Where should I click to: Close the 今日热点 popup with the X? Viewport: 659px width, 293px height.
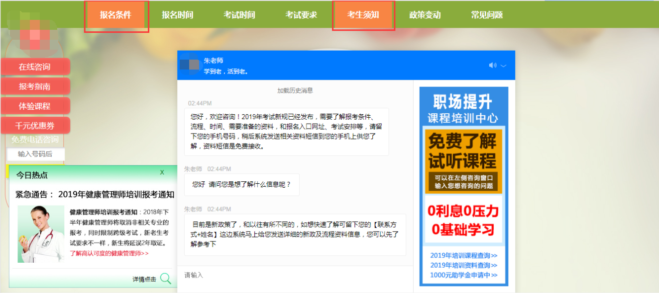click(161, 172)
